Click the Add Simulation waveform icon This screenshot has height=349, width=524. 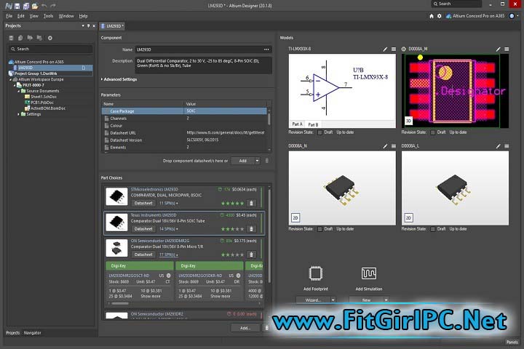[368, 273]
